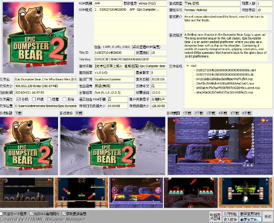
Task: Click the 游戏类型 (game genre) field
Action: (x=212, y=3)
